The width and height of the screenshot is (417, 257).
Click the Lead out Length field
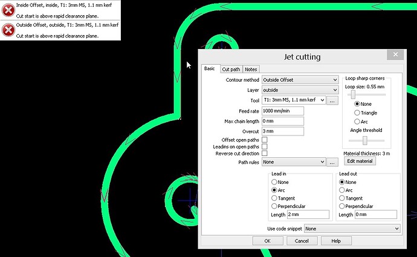(x=376, y=215)
